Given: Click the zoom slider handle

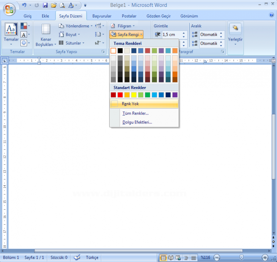Looking at the screenshot, I should pos(241,257).
